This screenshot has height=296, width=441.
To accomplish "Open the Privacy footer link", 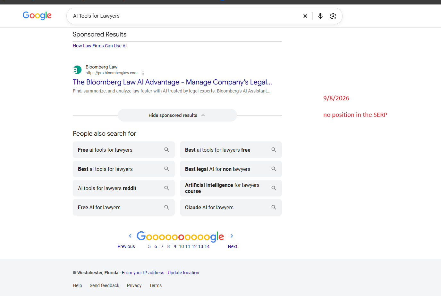I will [x=134, y=285].
